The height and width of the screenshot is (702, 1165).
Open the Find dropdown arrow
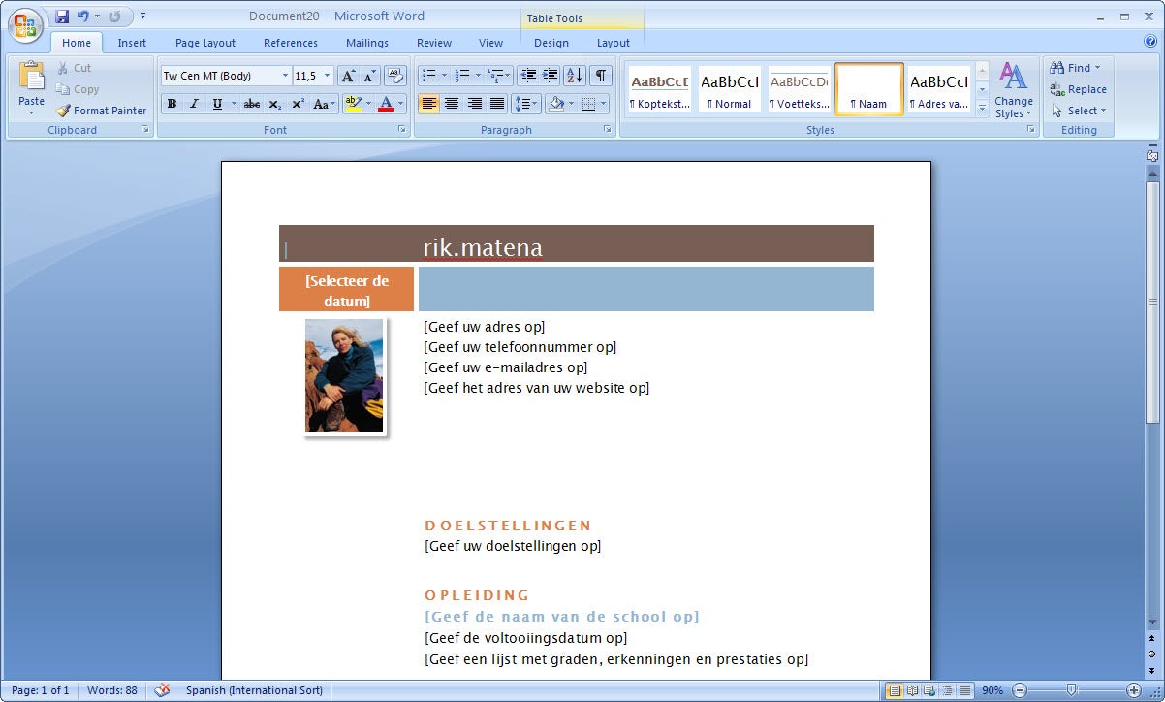click(x=1098, y=68)
